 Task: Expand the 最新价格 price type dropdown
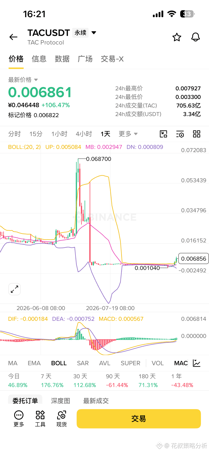[36, 80]
